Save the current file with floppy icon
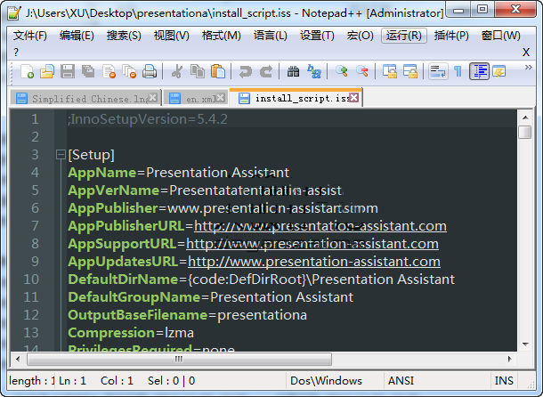543x397 pixels. [68, 71]
